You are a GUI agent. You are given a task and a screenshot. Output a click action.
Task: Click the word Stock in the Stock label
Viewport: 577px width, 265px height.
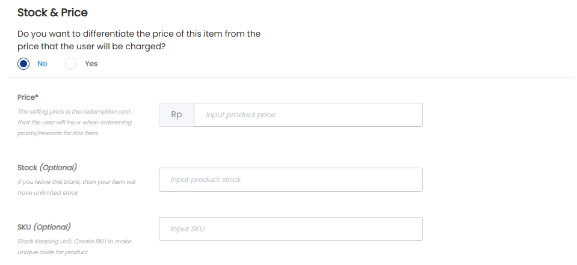(27, 168)
